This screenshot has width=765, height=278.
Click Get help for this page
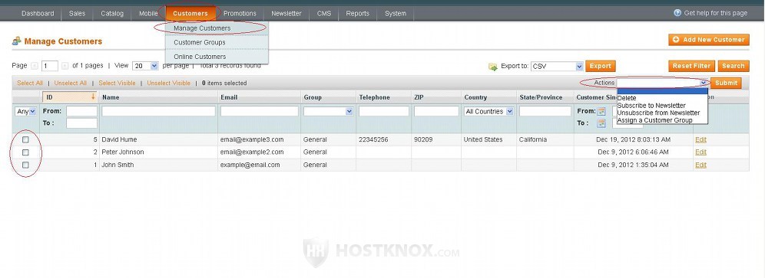(x=716, y=13)
